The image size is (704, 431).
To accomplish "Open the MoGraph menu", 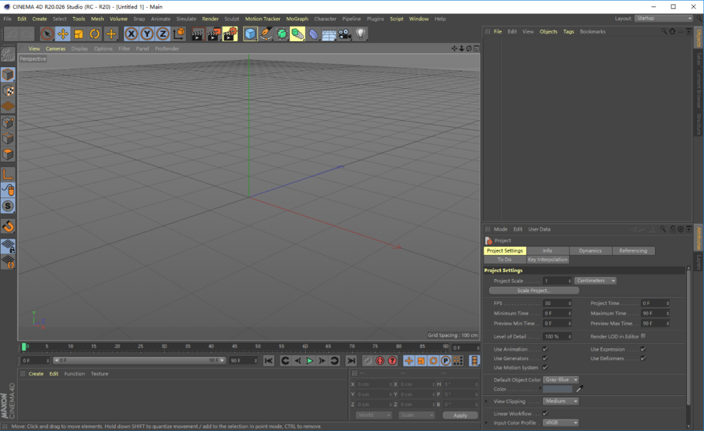I will coord(297,19).
